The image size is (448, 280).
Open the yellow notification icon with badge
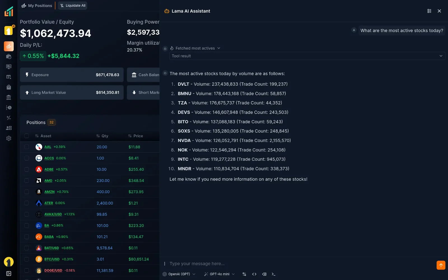click(9, 31)
